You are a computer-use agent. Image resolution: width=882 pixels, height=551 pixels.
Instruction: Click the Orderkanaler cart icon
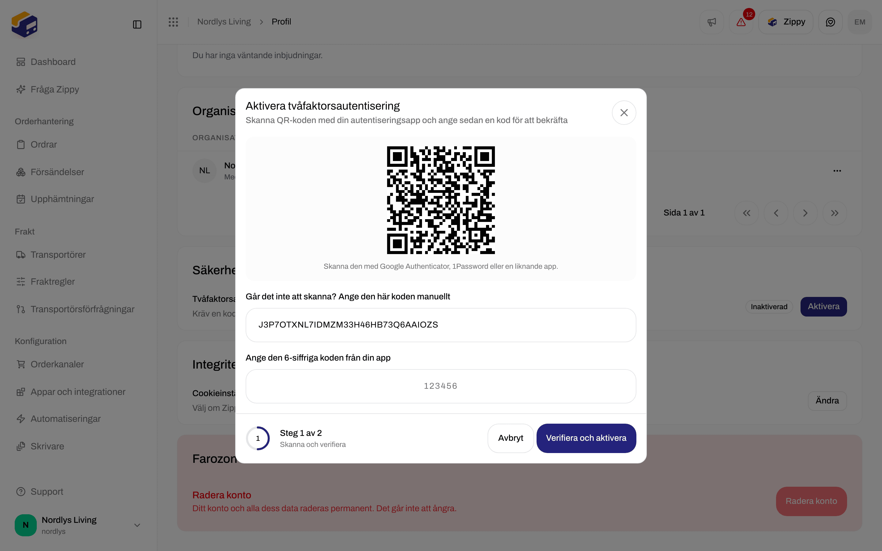pos(21,364)
